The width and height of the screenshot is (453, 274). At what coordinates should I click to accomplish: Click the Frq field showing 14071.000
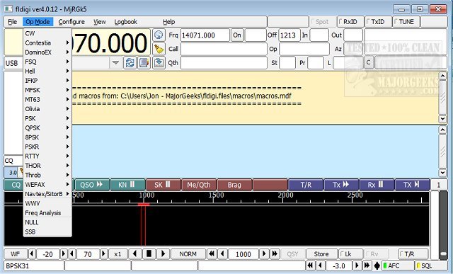click(205, 35)
